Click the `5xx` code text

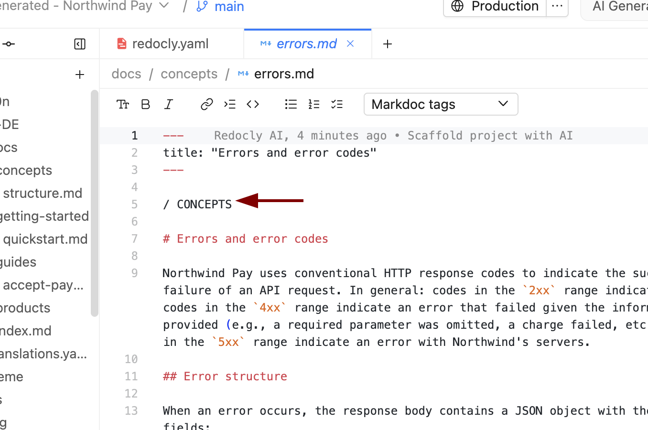pos(228,342)
